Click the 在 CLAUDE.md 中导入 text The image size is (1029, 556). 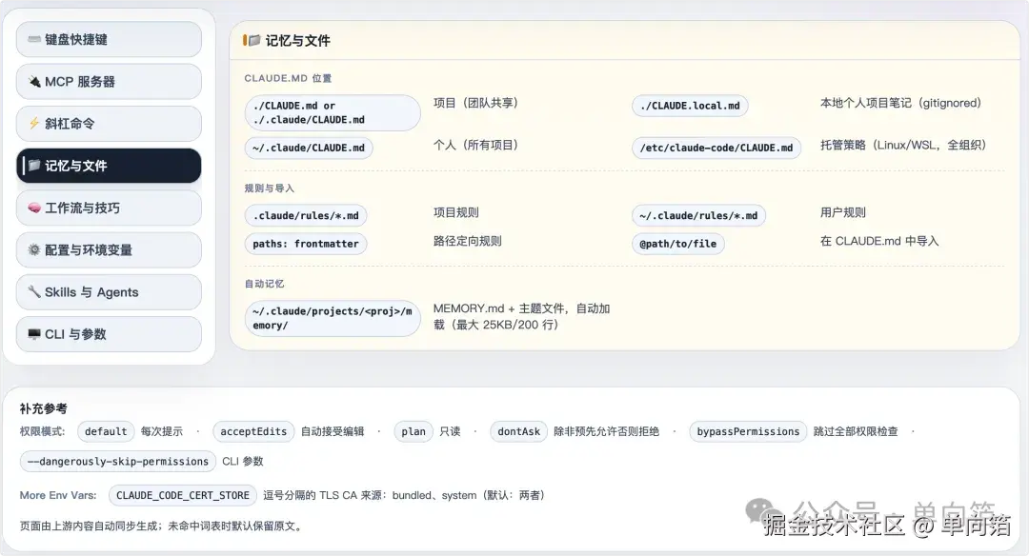tap(879, 241)
